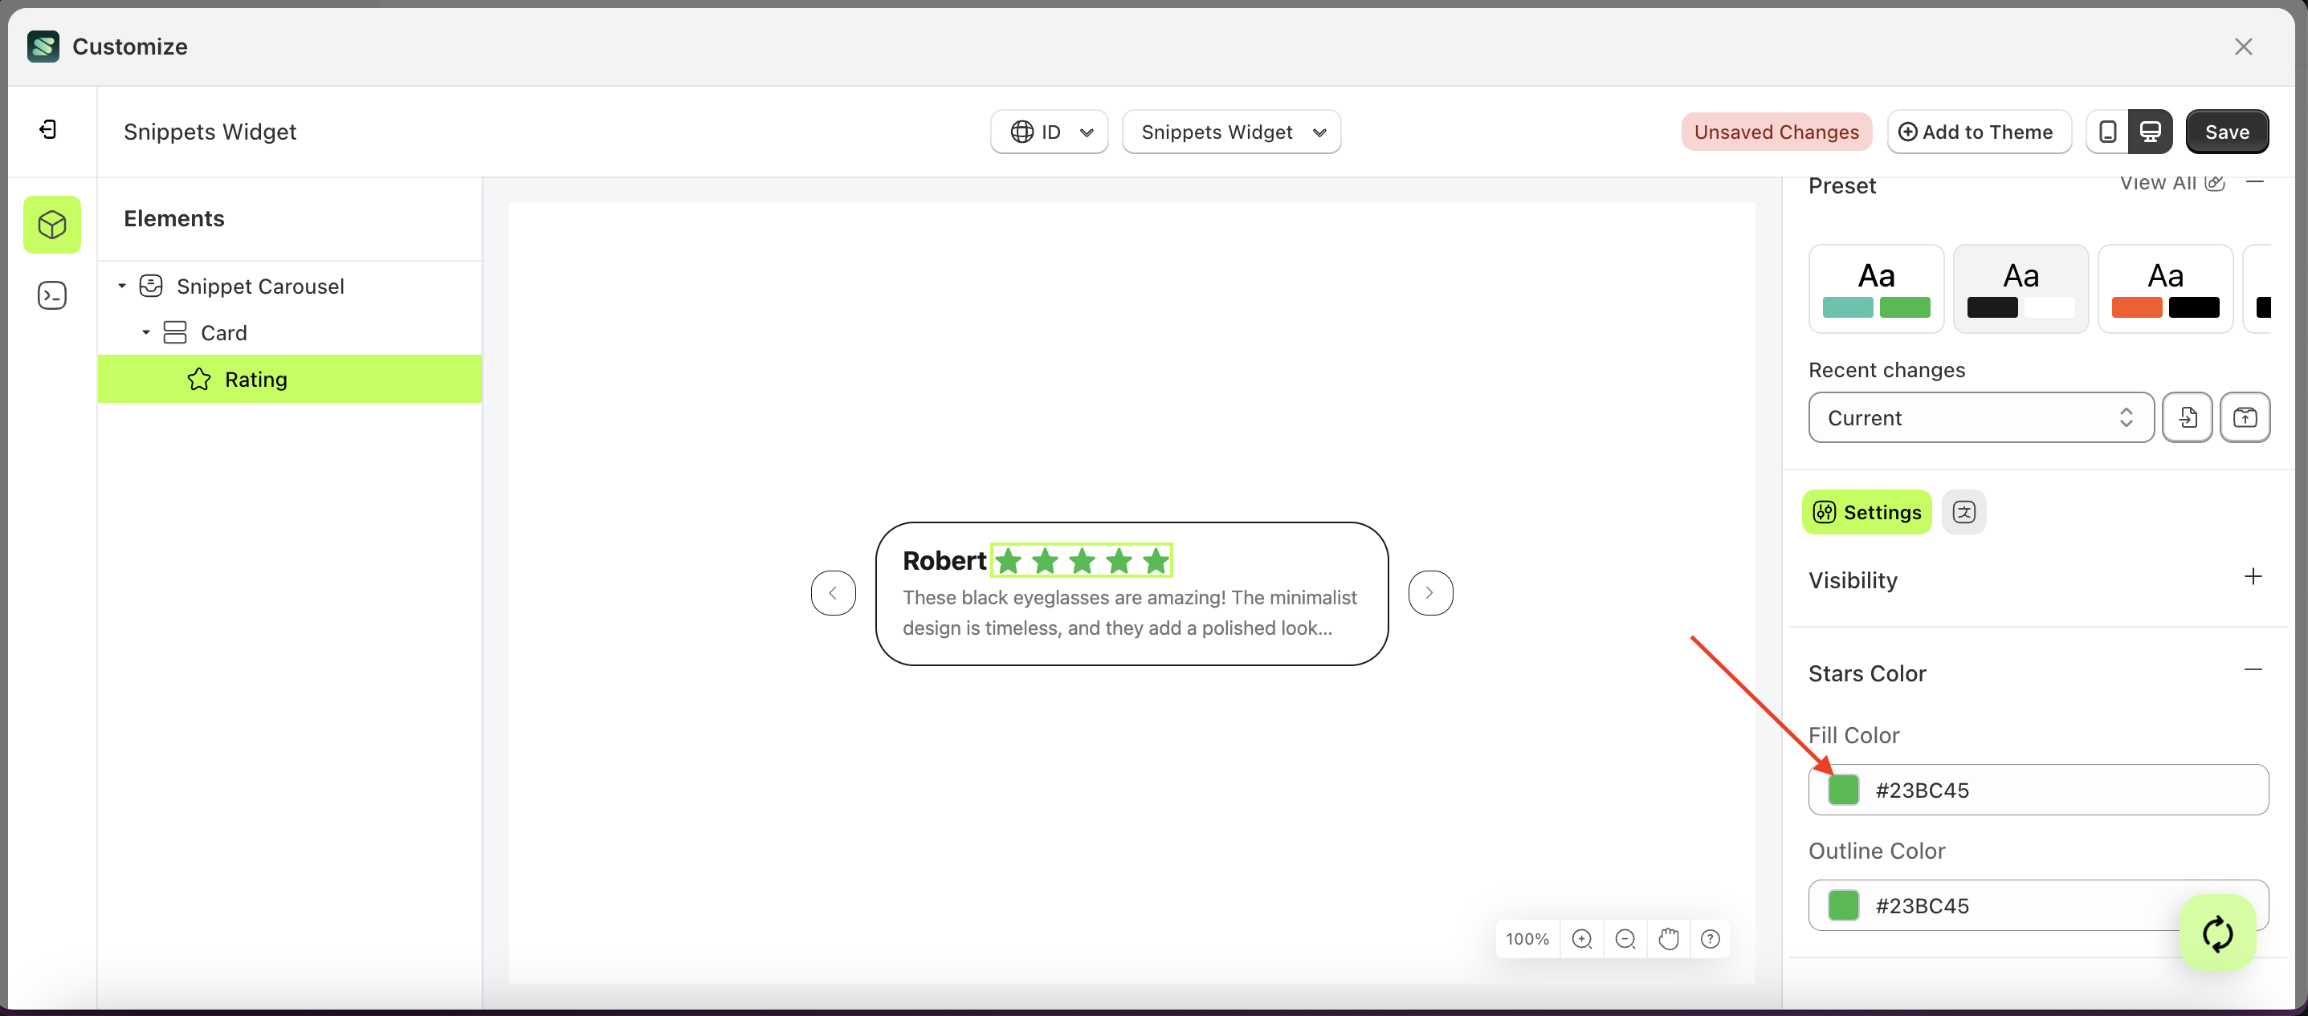Select the Rating element in the tree

(x=257, y=379)
